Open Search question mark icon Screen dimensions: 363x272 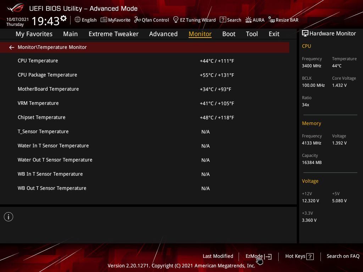click(x=223, y=20)
